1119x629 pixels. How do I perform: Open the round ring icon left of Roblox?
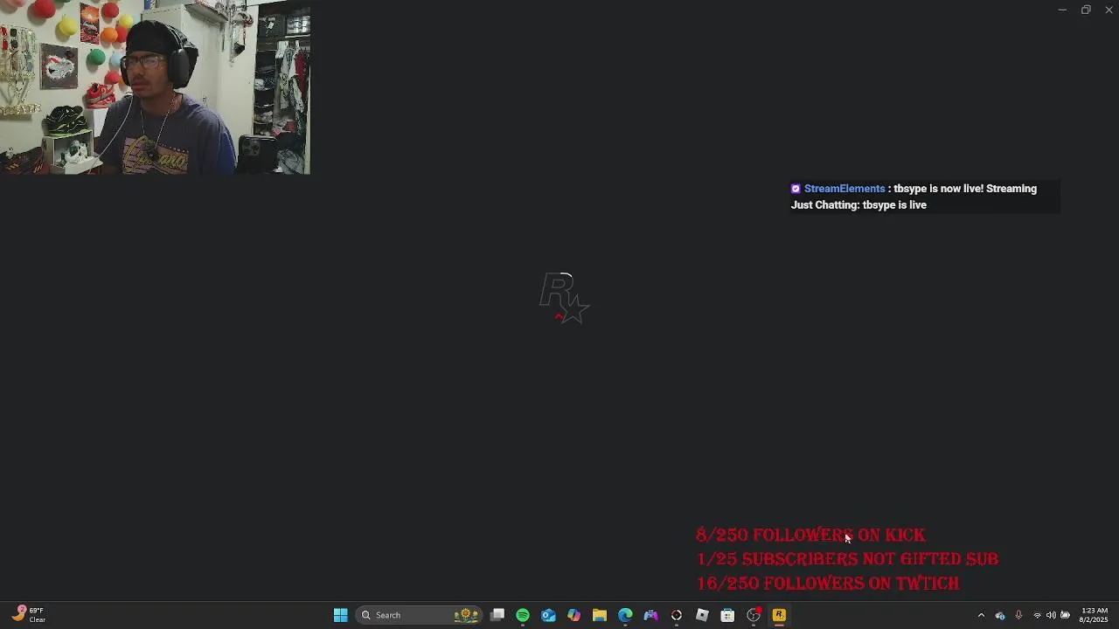point(677,615)
